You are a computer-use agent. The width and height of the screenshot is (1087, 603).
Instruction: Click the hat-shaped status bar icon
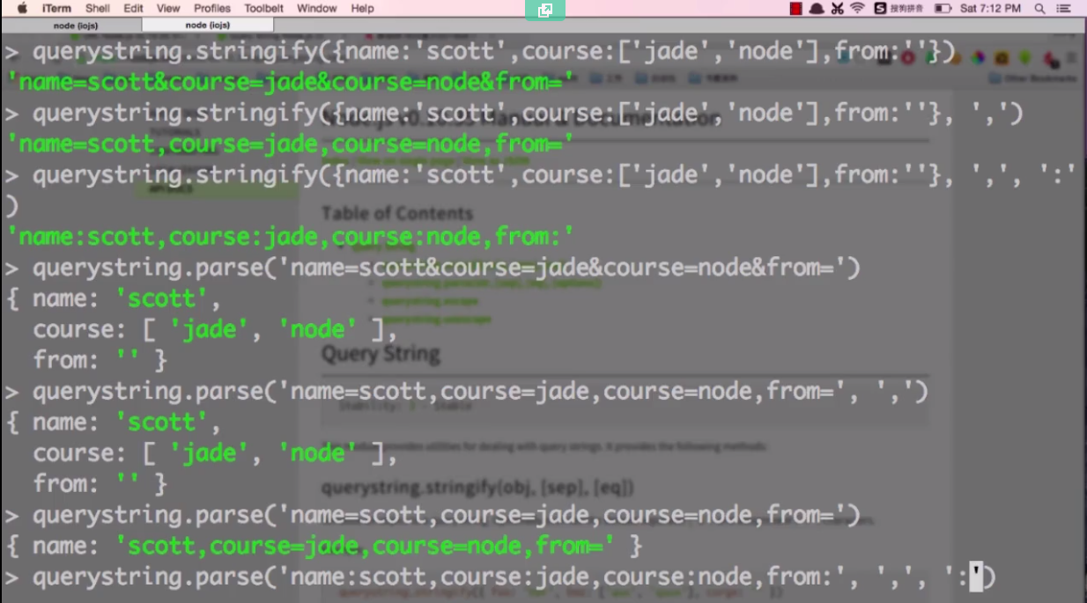818,8
